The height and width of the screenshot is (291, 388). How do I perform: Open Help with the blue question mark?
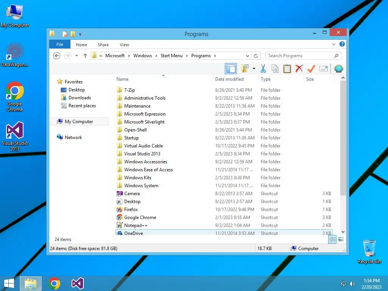342,44
